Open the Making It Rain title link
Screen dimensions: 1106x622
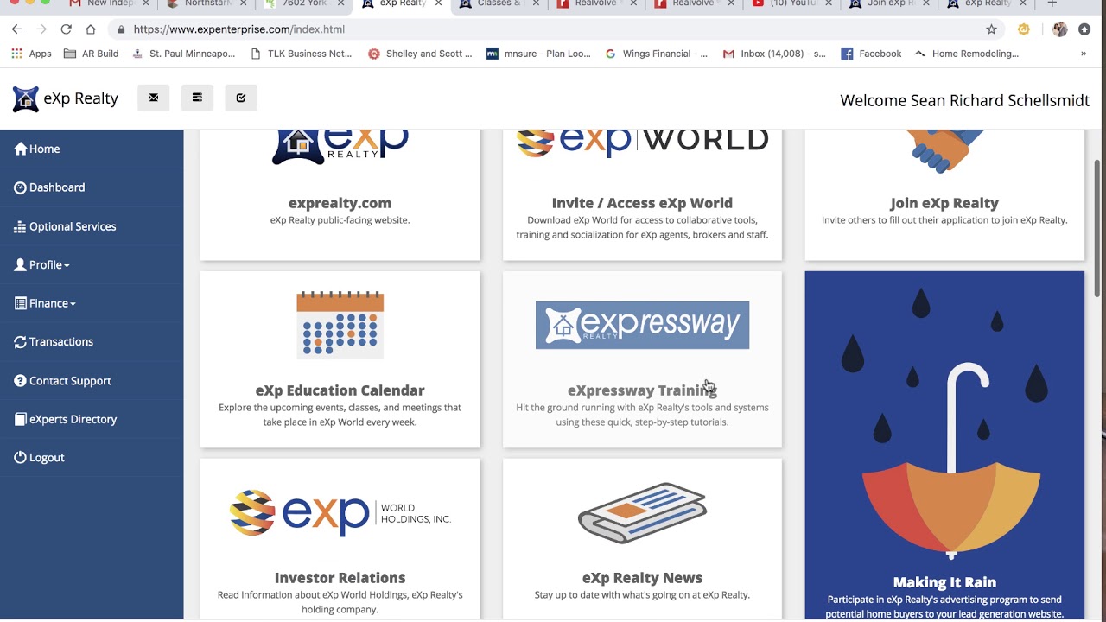[x=944, y=582]
